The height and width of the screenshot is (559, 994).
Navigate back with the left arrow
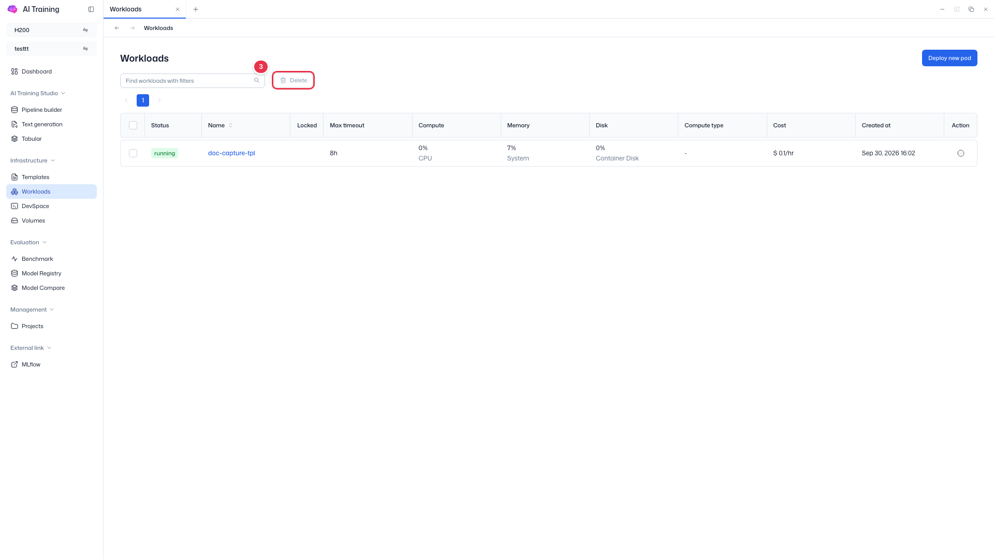117,28
